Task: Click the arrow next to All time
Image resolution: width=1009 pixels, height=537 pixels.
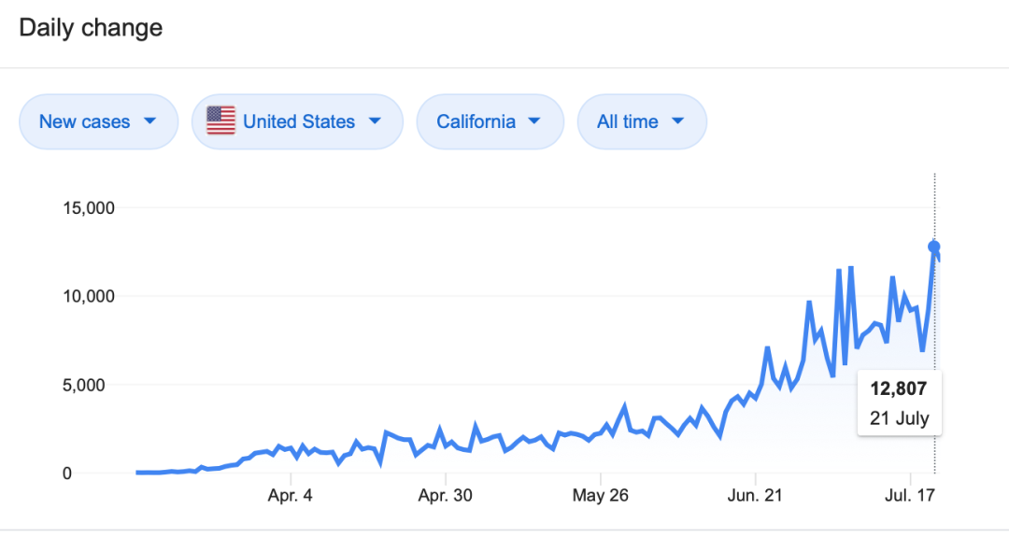Action: (678, 121)
